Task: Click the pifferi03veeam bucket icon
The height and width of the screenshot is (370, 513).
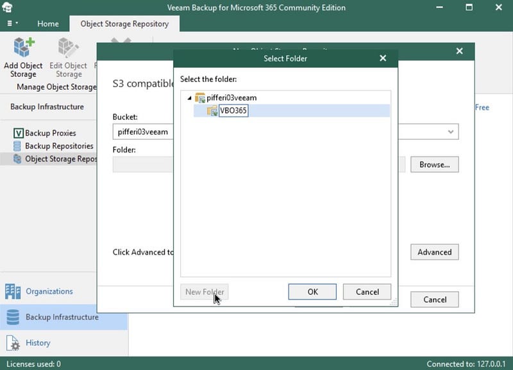Action: pos(200,98)
